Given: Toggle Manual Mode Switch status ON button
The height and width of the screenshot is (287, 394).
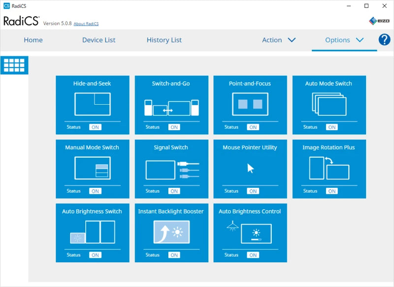Looking at the screenshot, I should pyautogui.click(x=95, y=191).
